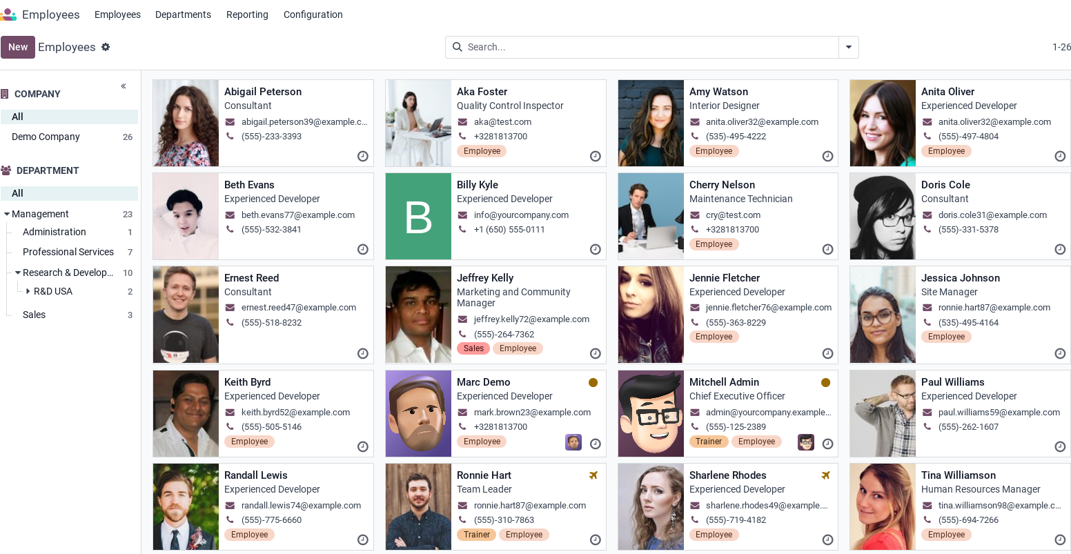Click the New button to create employee

coord(18,47)
